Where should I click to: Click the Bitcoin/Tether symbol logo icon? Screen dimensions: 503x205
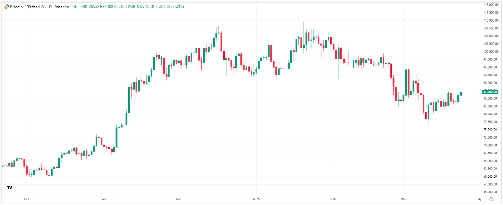pyautogui.click(x=7, y=7)
